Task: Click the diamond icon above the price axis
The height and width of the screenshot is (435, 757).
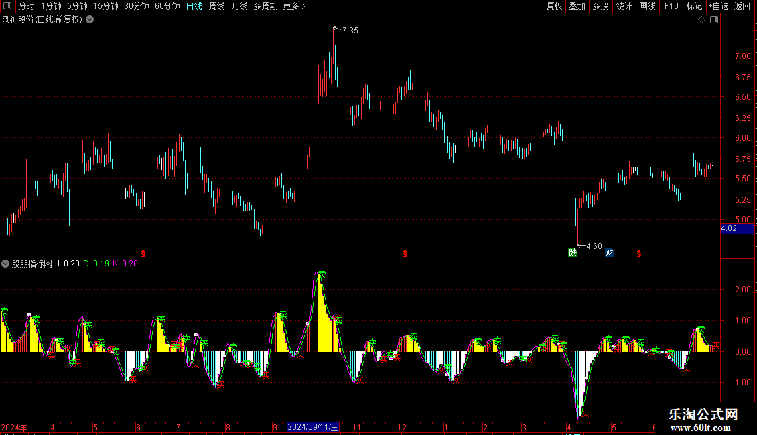Action: pyautogui.click(x=702, y=20)
